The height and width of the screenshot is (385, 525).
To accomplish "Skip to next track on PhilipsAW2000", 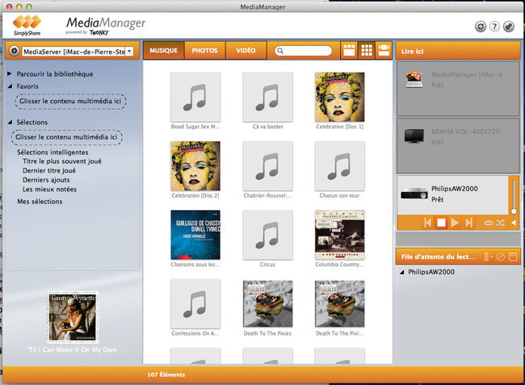I will 468,223.
